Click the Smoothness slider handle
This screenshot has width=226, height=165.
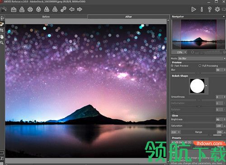[x=198, y=100]
